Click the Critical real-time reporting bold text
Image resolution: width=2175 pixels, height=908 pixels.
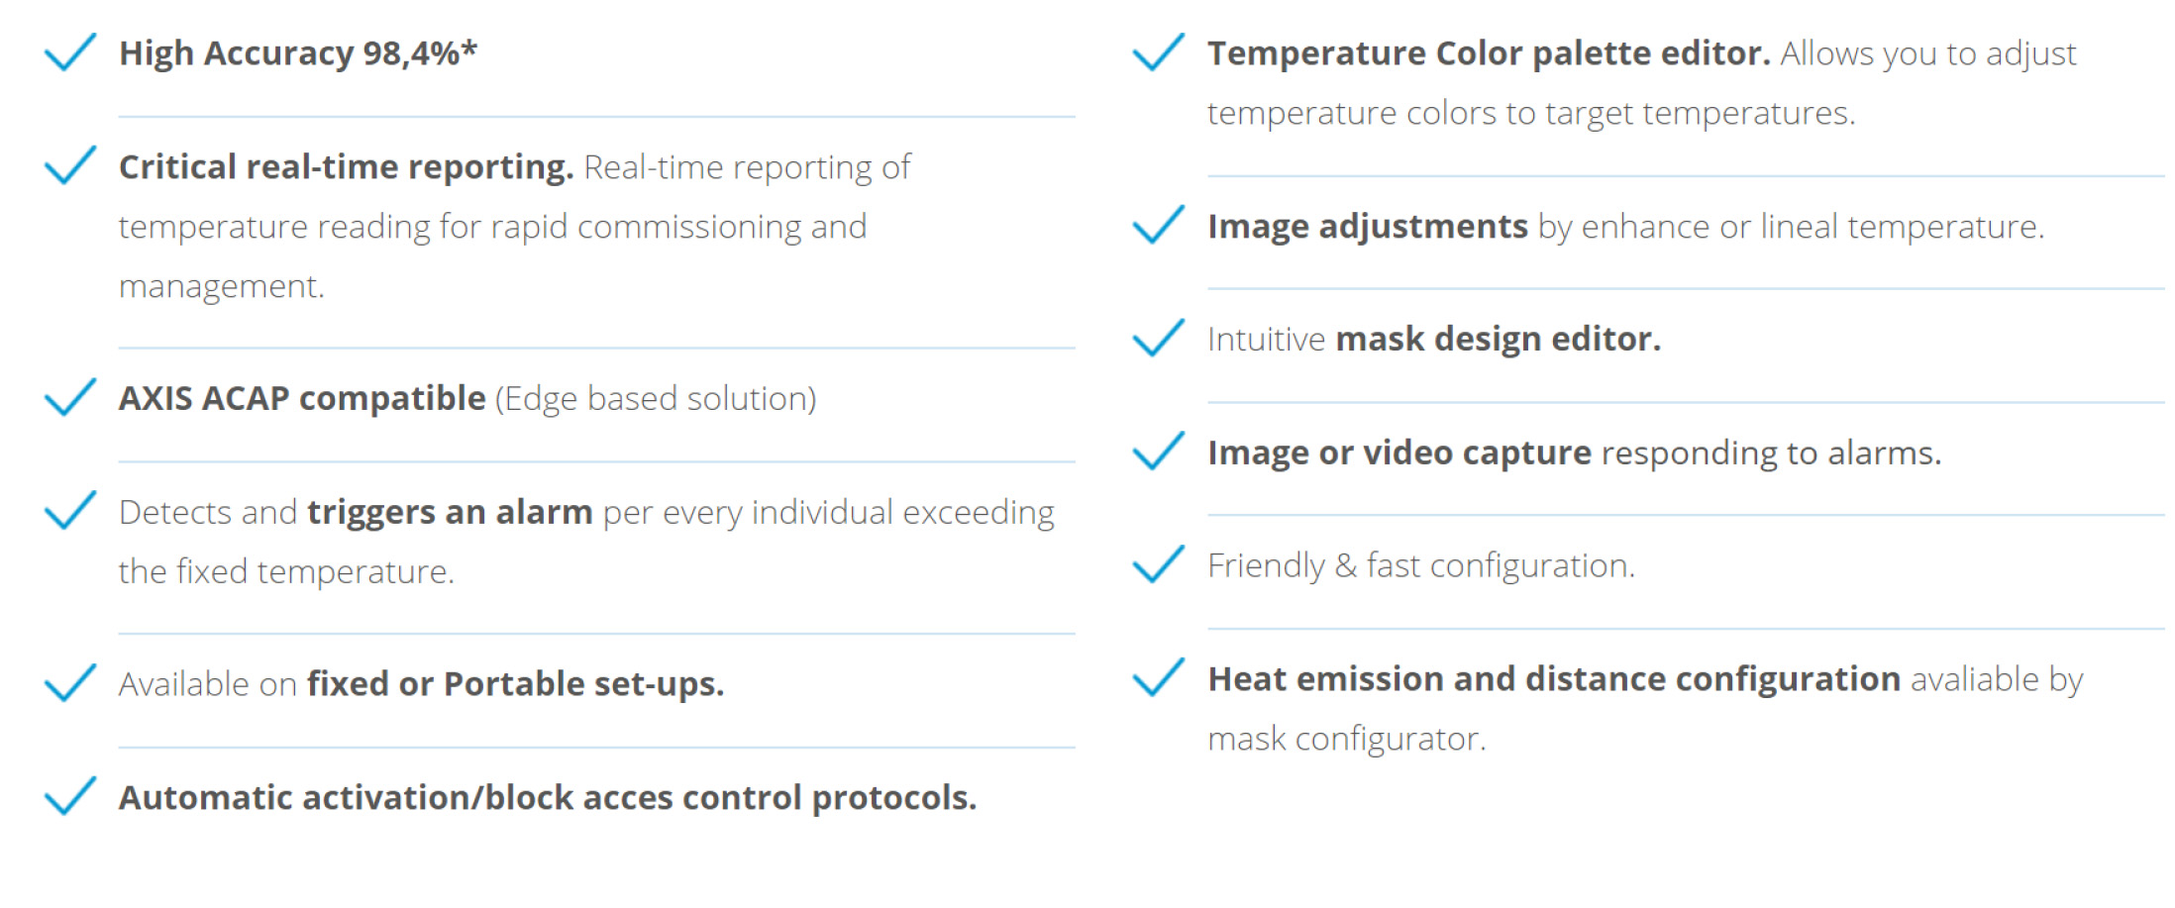pos(347,167)
